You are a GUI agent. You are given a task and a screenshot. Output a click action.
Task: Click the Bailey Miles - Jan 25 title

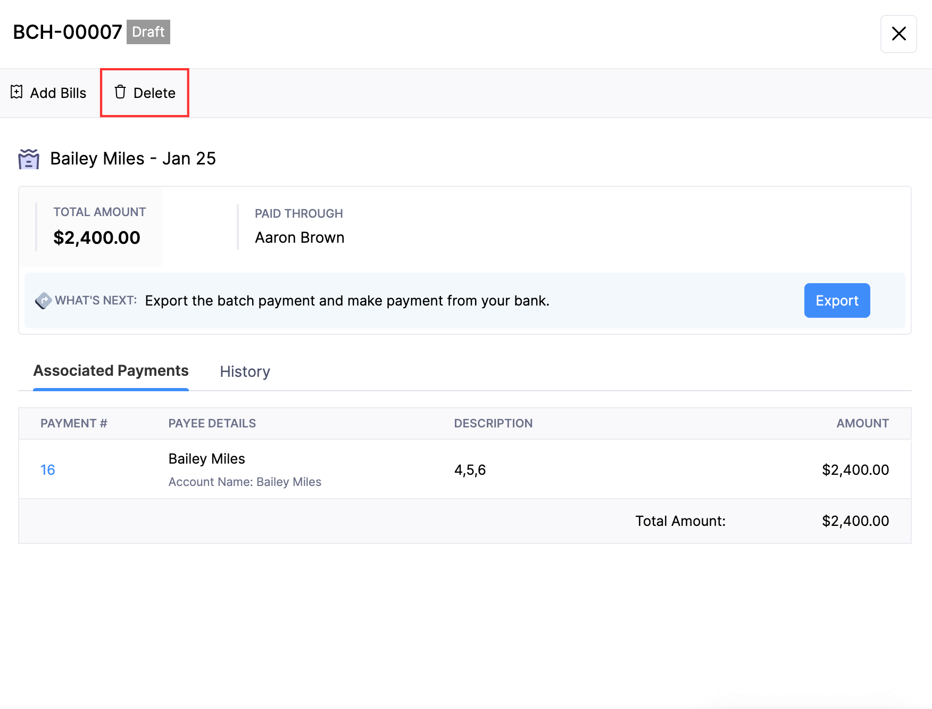[x=133, y=159]
